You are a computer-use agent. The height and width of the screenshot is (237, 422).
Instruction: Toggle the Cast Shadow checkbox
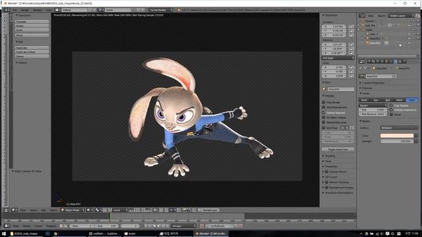[x=391, y=105]
